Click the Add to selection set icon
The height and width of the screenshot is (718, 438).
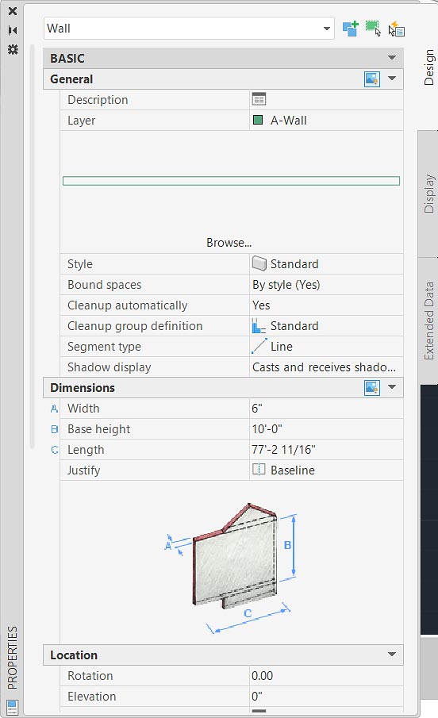click(351, 29)
